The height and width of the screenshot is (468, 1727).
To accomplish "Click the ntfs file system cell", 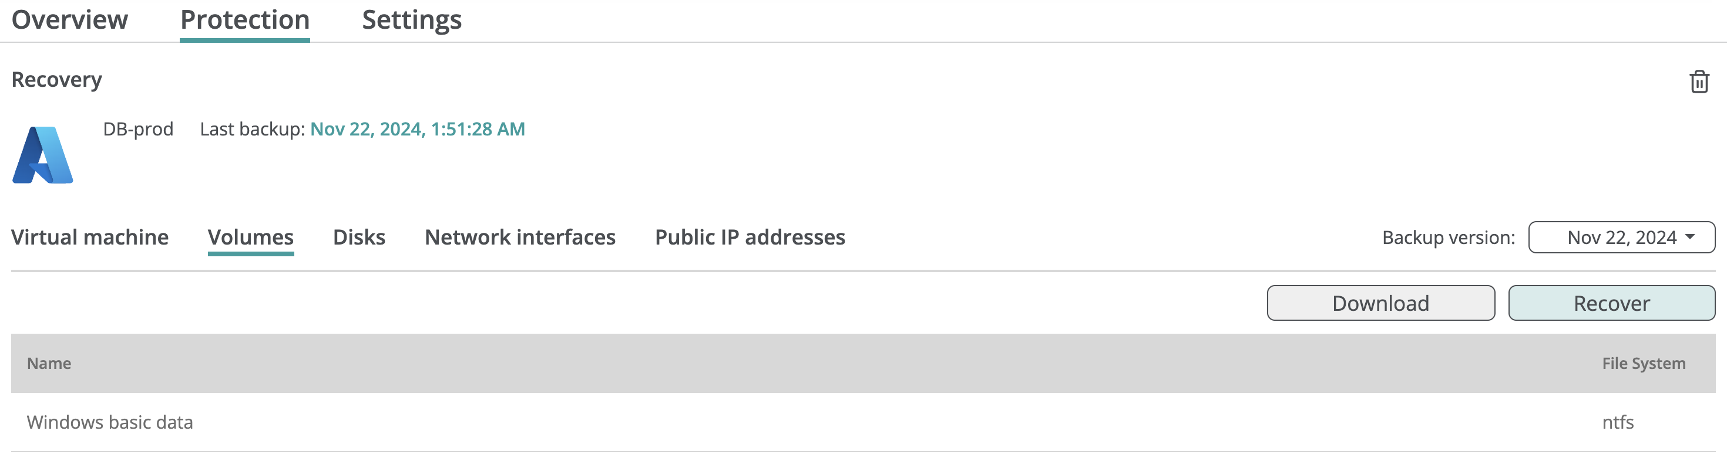I will click(1618, 422).
